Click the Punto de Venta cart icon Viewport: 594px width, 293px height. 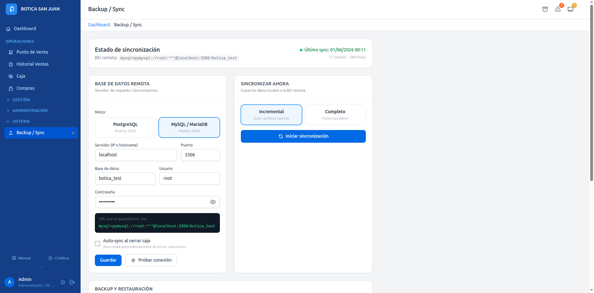click(11, 52)
